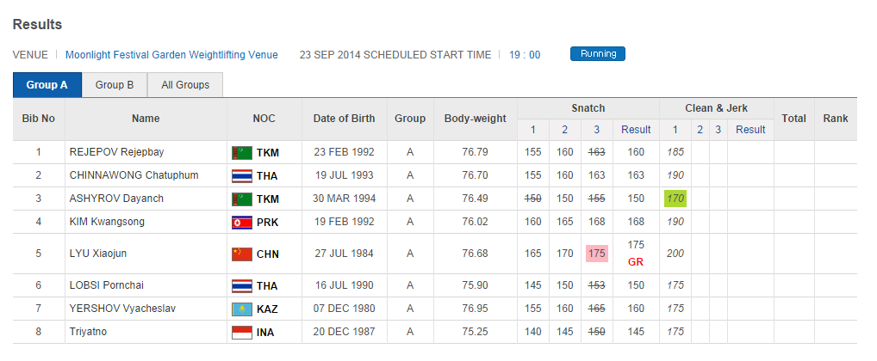The width and height of the screenshot is (877, 361).
Task: Click the Body-weight column header
Action: (475, 119)
